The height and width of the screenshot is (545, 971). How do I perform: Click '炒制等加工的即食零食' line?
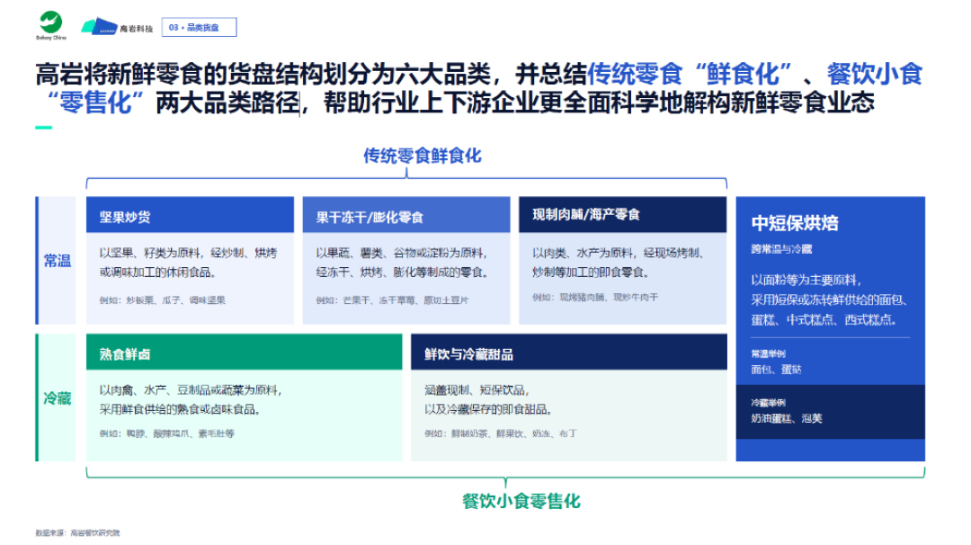pyautogui.click(x=590, y=272)
